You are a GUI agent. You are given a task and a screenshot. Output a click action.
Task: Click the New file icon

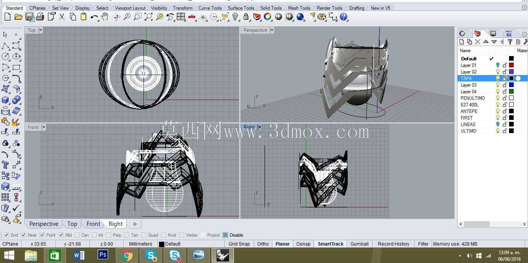click(7, 17)
